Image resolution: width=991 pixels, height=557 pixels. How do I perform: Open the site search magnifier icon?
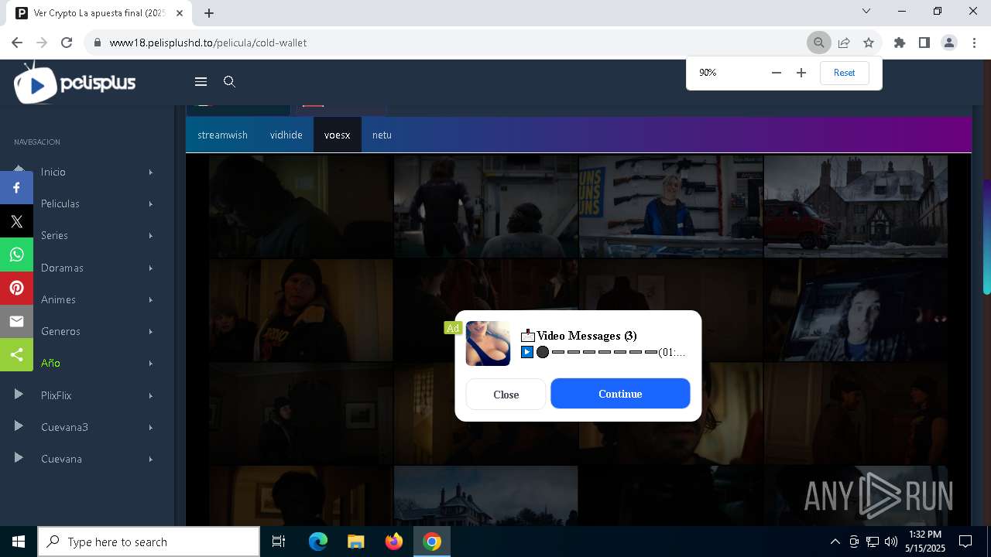click(229, 81)
